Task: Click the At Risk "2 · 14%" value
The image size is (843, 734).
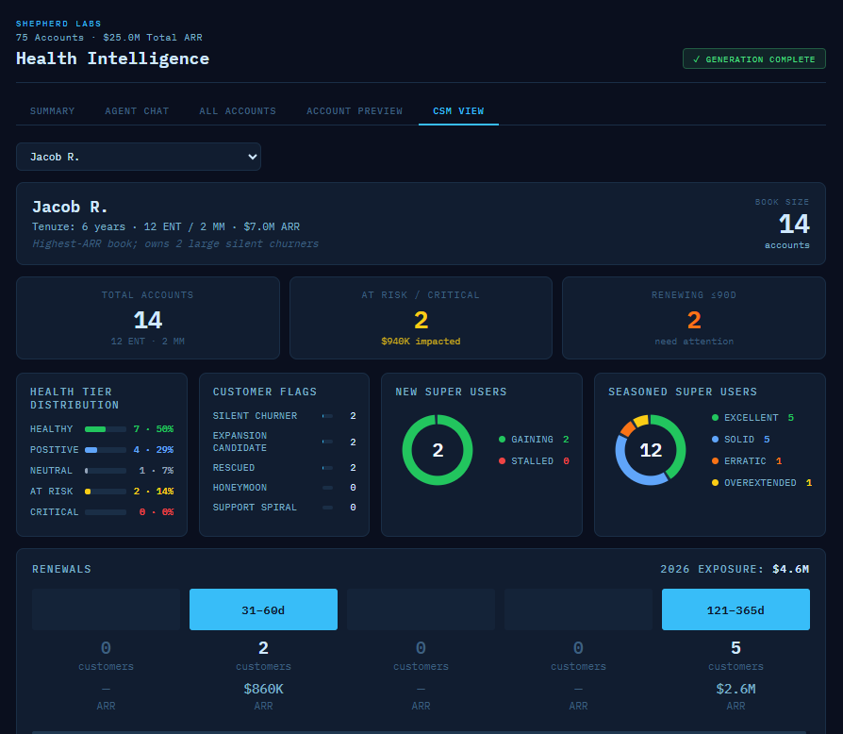Action: click(x=153, y=492)
